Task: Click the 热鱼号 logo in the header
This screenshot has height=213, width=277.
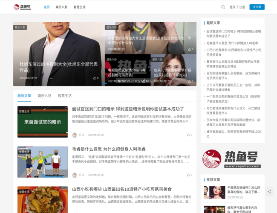Action: point(22,7)
